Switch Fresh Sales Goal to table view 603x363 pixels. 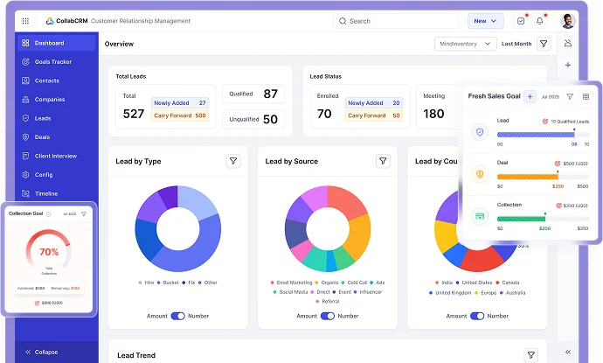(x=586, y=96)
